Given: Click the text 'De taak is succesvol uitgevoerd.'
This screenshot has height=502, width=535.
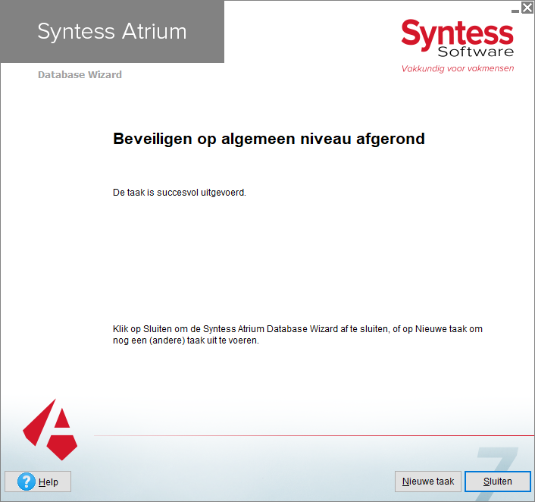Looking at the screenshot, I should coord(180,193).
